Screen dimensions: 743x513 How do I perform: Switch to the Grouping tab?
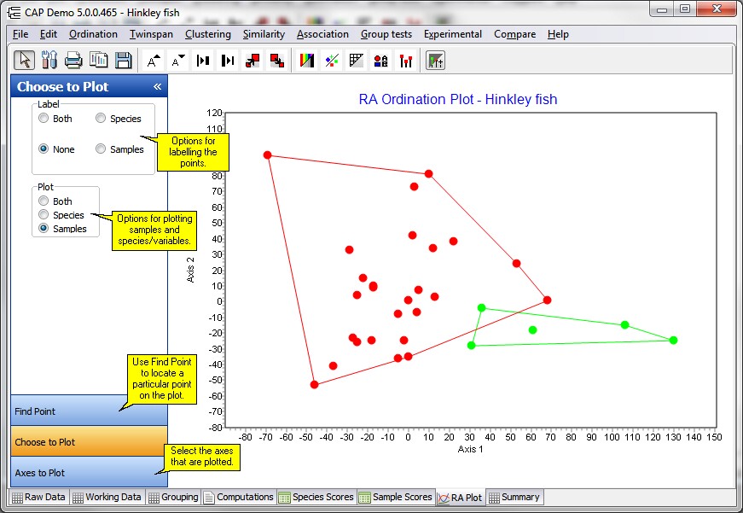pyautogui.click(x=173, y=497)
